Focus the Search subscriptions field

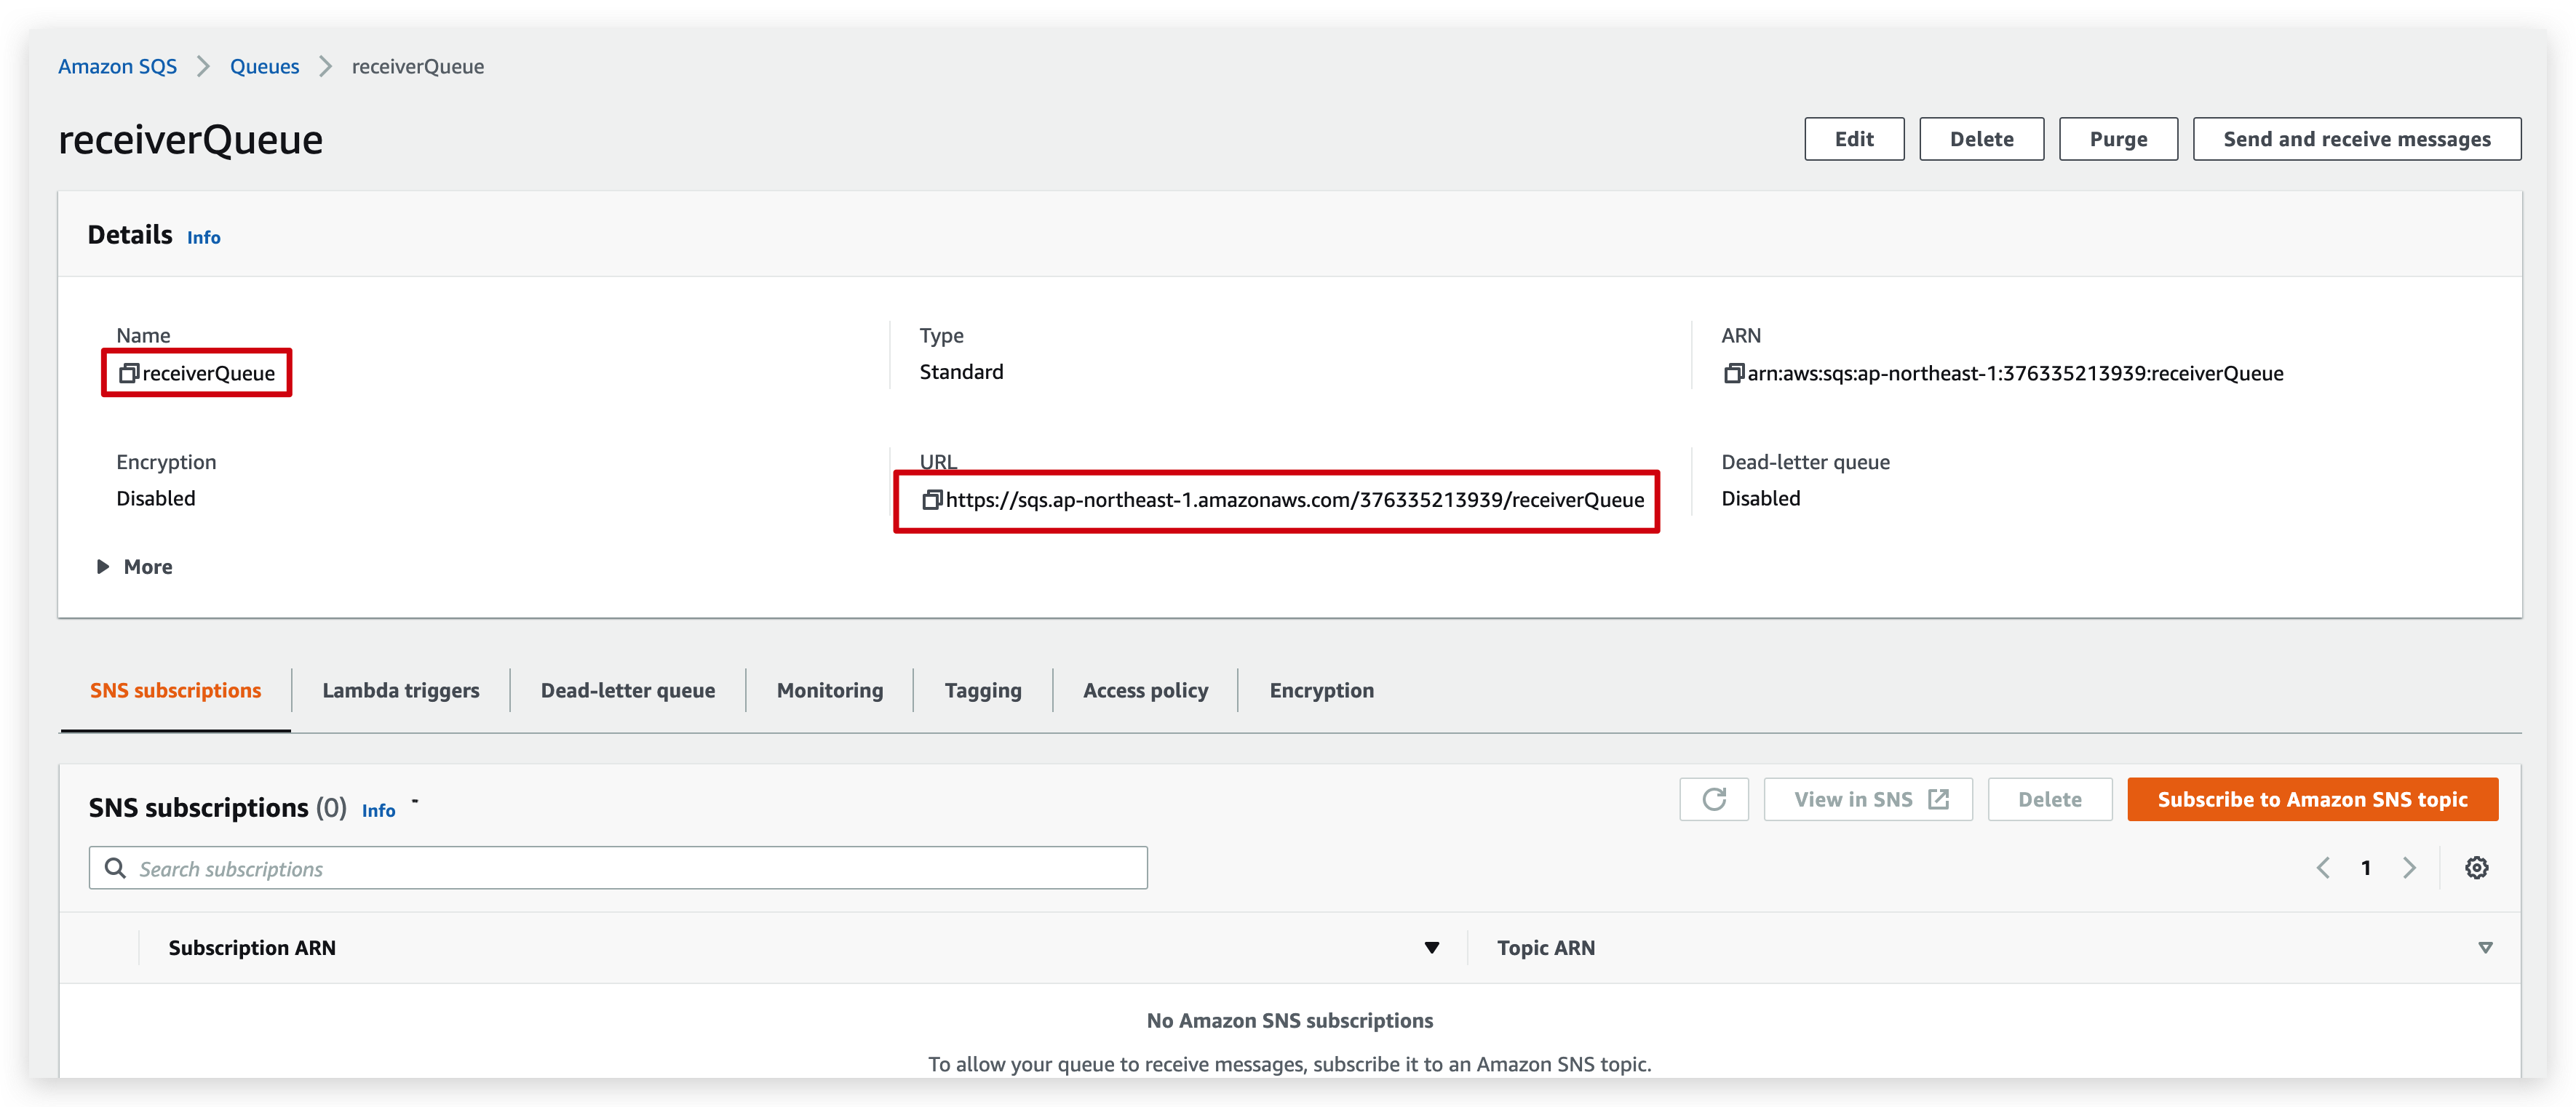pyautogui.click(x=618, y=868)
